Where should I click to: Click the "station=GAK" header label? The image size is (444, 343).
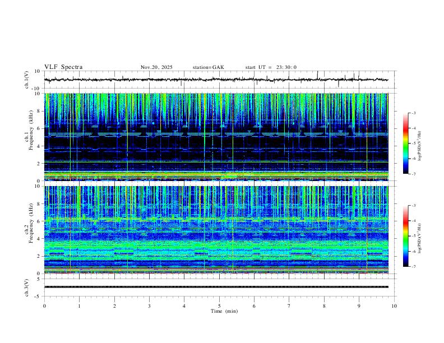(208, 67)
